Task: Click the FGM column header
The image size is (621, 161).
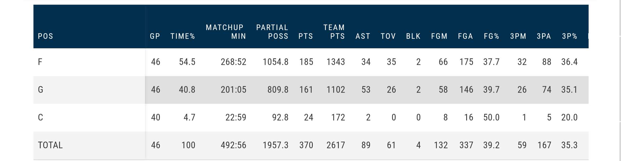Action: 439,36
